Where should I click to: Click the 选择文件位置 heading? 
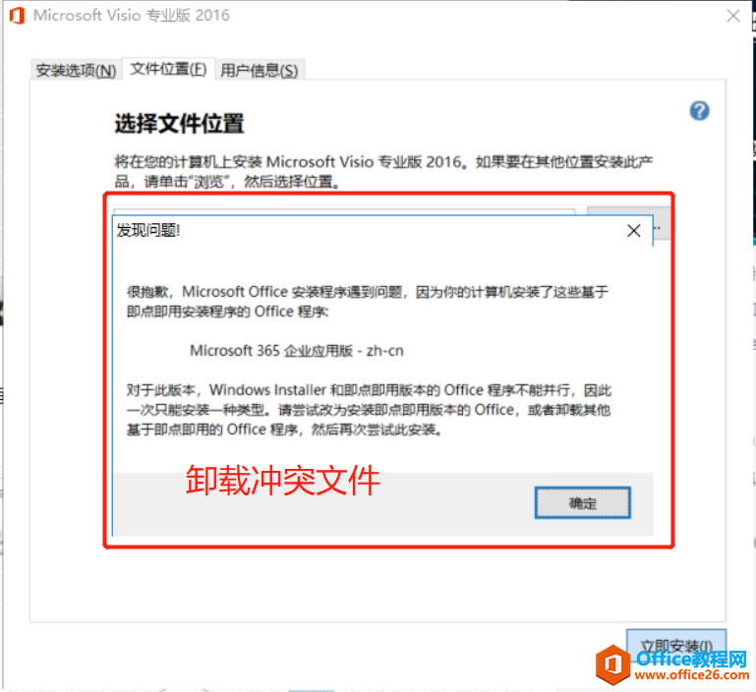click(x=179, y=124)
